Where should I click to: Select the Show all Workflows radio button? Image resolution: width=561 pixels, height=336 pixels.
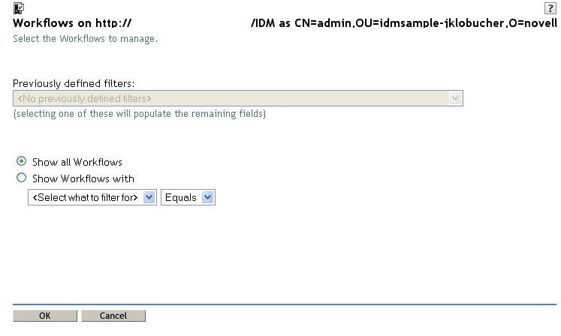[x=22, y=161]
